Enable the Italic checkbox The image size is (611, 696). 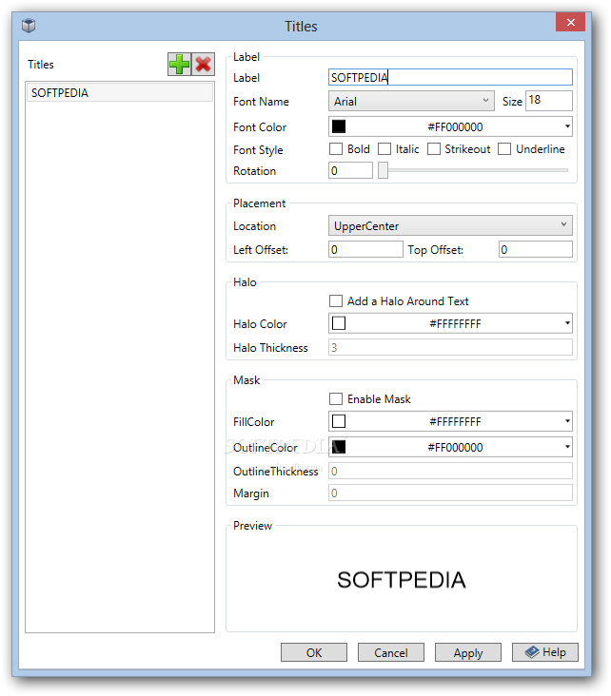tap(384, 148)
